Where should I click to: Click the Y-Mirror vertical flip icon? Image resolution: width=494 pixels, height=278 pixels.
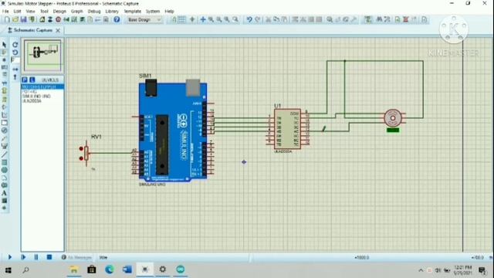[x=15, y=77]
